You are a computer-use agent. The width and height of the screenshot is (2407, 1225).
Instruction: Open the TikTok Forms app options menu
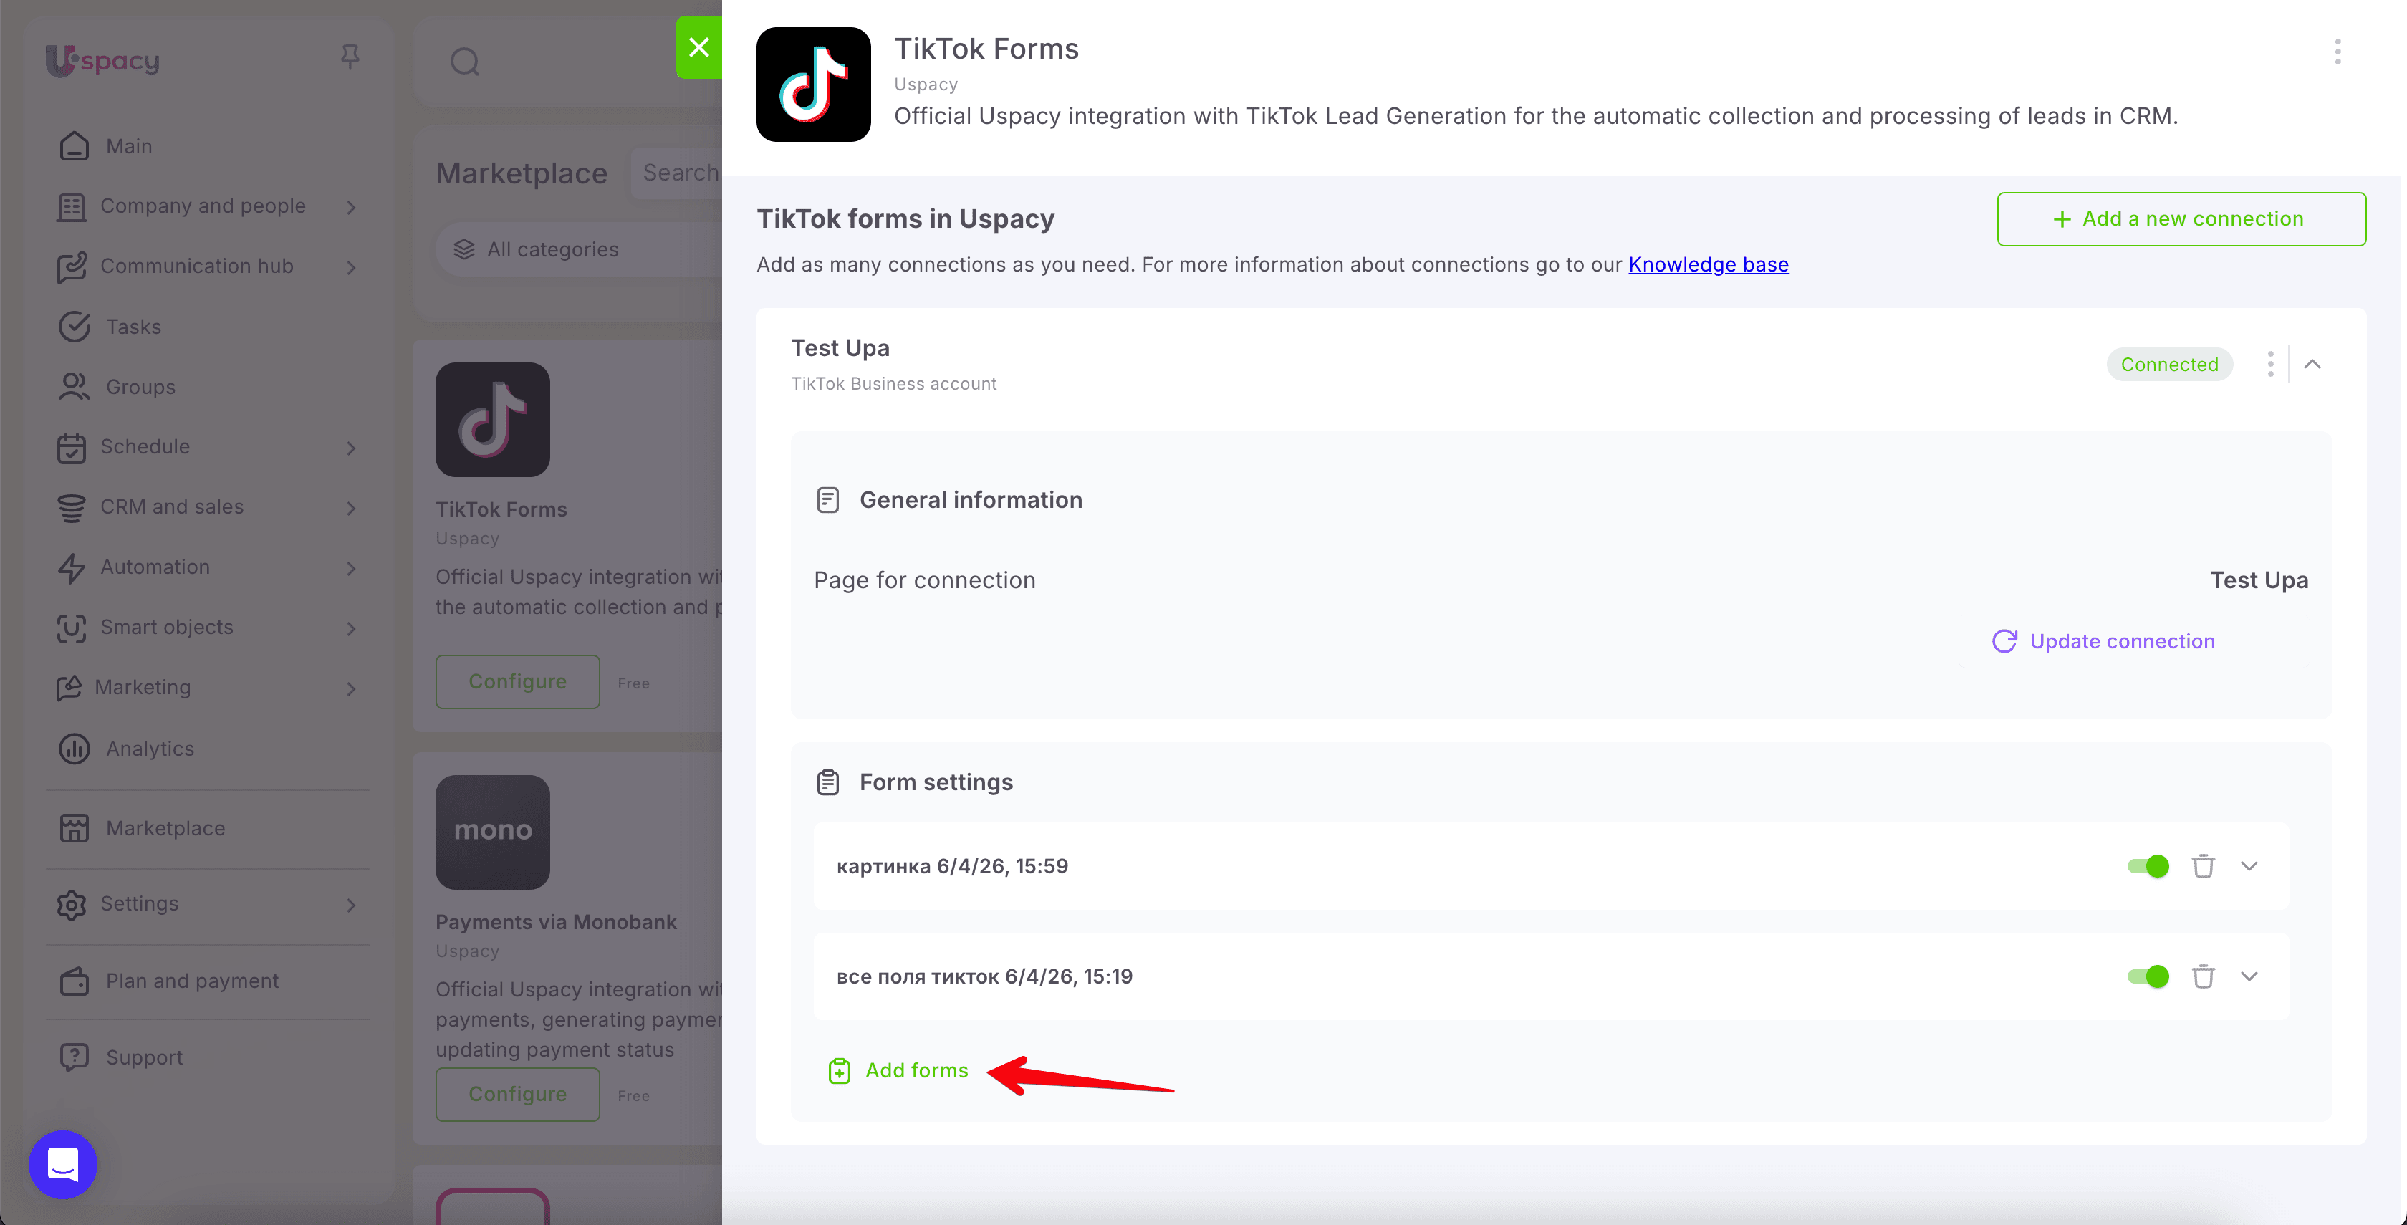tap(2338, 52)
